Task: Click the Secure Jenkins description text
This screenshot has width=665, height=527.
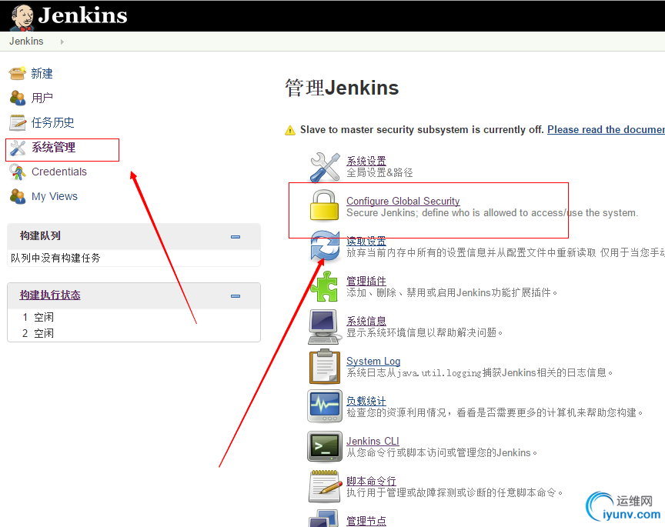Action: click(492, 212)
